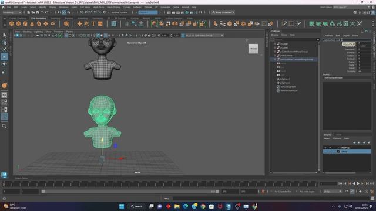Click the Open Scene folder icon

tap(33, 12)
